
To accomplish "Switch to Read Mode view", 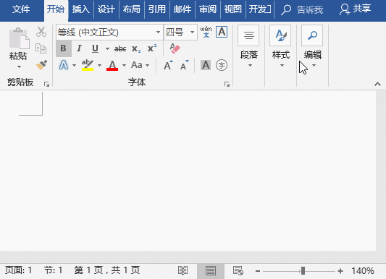I will click(183, 270).
